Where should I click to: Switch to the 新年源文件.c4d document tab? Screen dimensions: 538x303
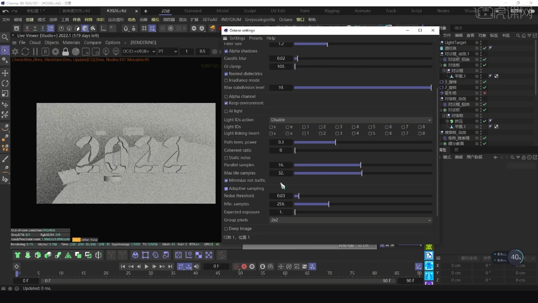pyautogui.click(x=76, y=11)
